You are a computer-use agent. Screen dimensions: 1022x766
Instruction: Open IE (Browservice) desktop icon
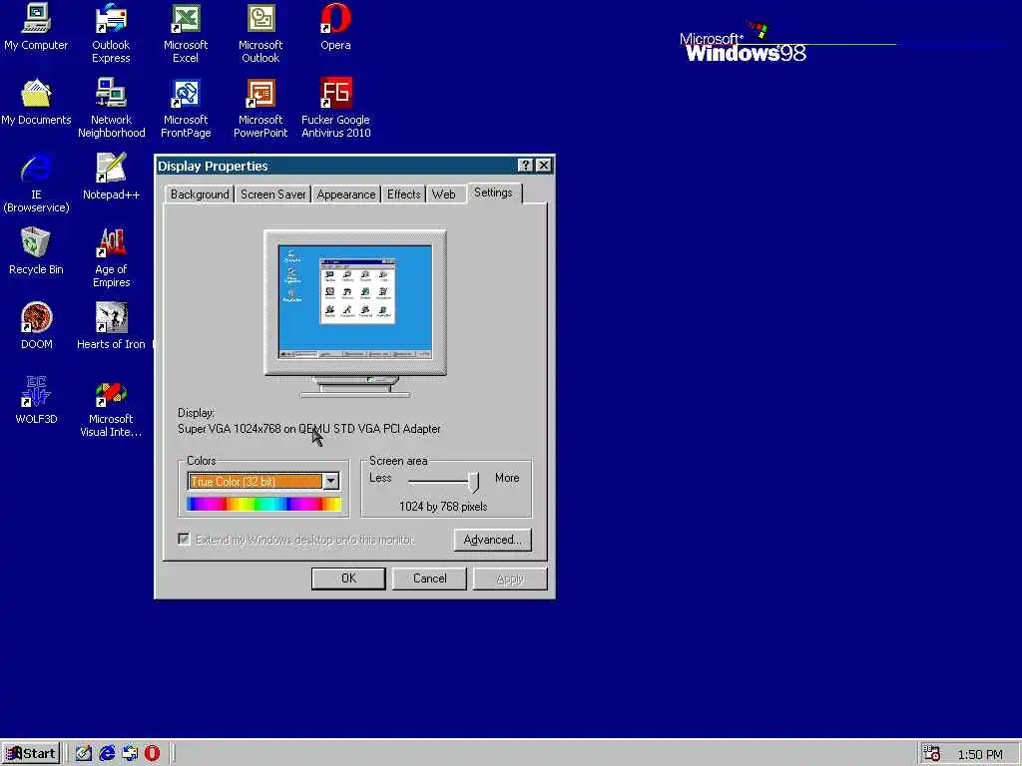36,183
